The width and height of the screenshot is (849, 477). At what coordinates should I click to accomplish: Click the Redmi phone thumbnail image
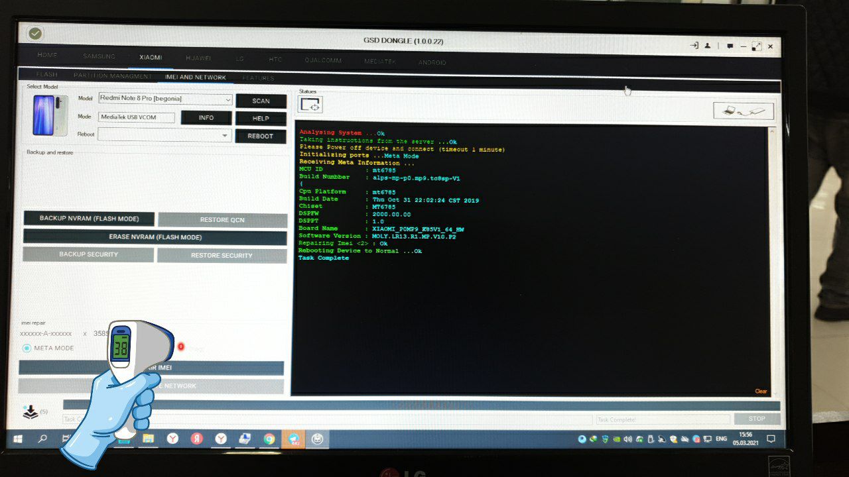(50, 115)
